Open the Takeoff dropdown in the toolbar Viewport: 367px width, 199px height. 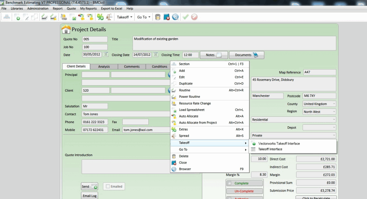click(x=124, y=17)
